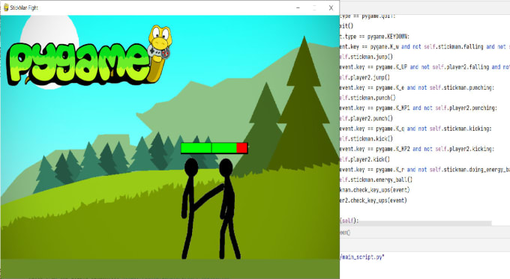
Task: Click the (self): definition line in editor
Action: coord(349,221)
